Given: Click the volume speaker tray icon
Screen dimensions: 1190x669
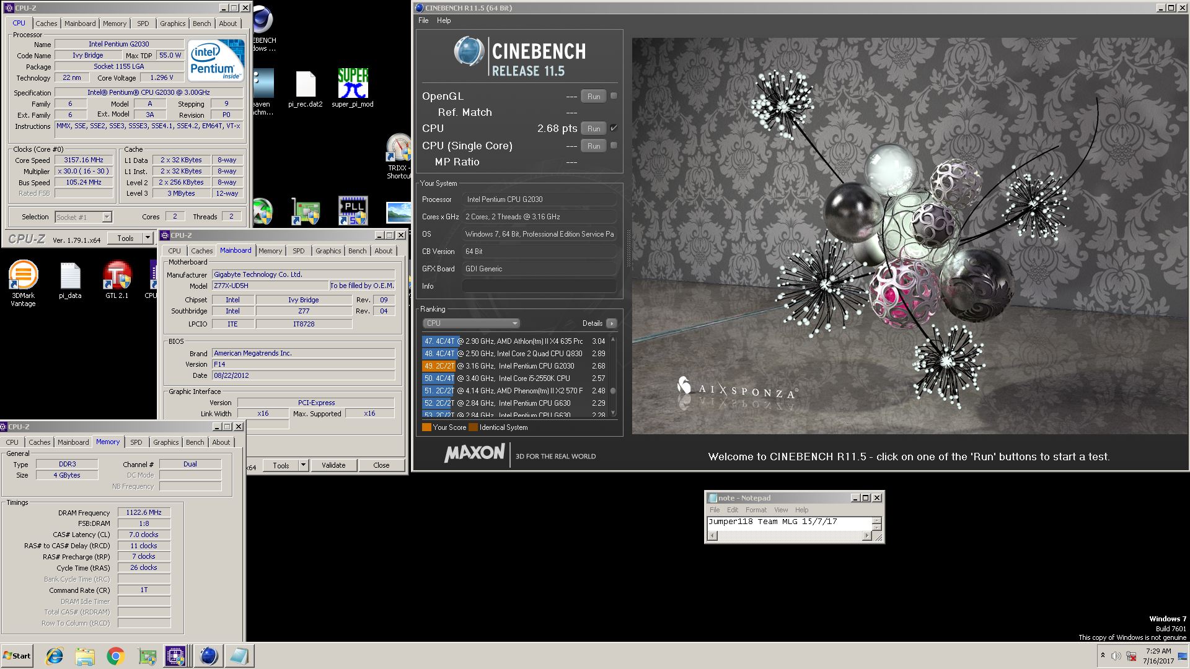Looking at the screenshot, I should click(x=1116, y=656).
